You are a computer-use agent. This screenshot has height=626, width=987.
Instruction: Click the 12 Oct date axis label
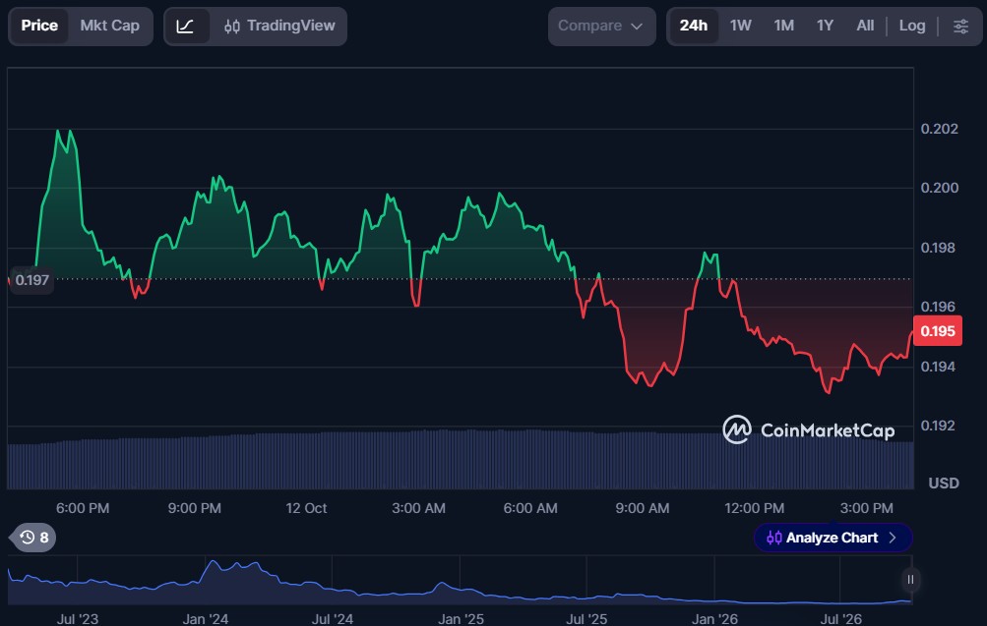click(306, 508)
